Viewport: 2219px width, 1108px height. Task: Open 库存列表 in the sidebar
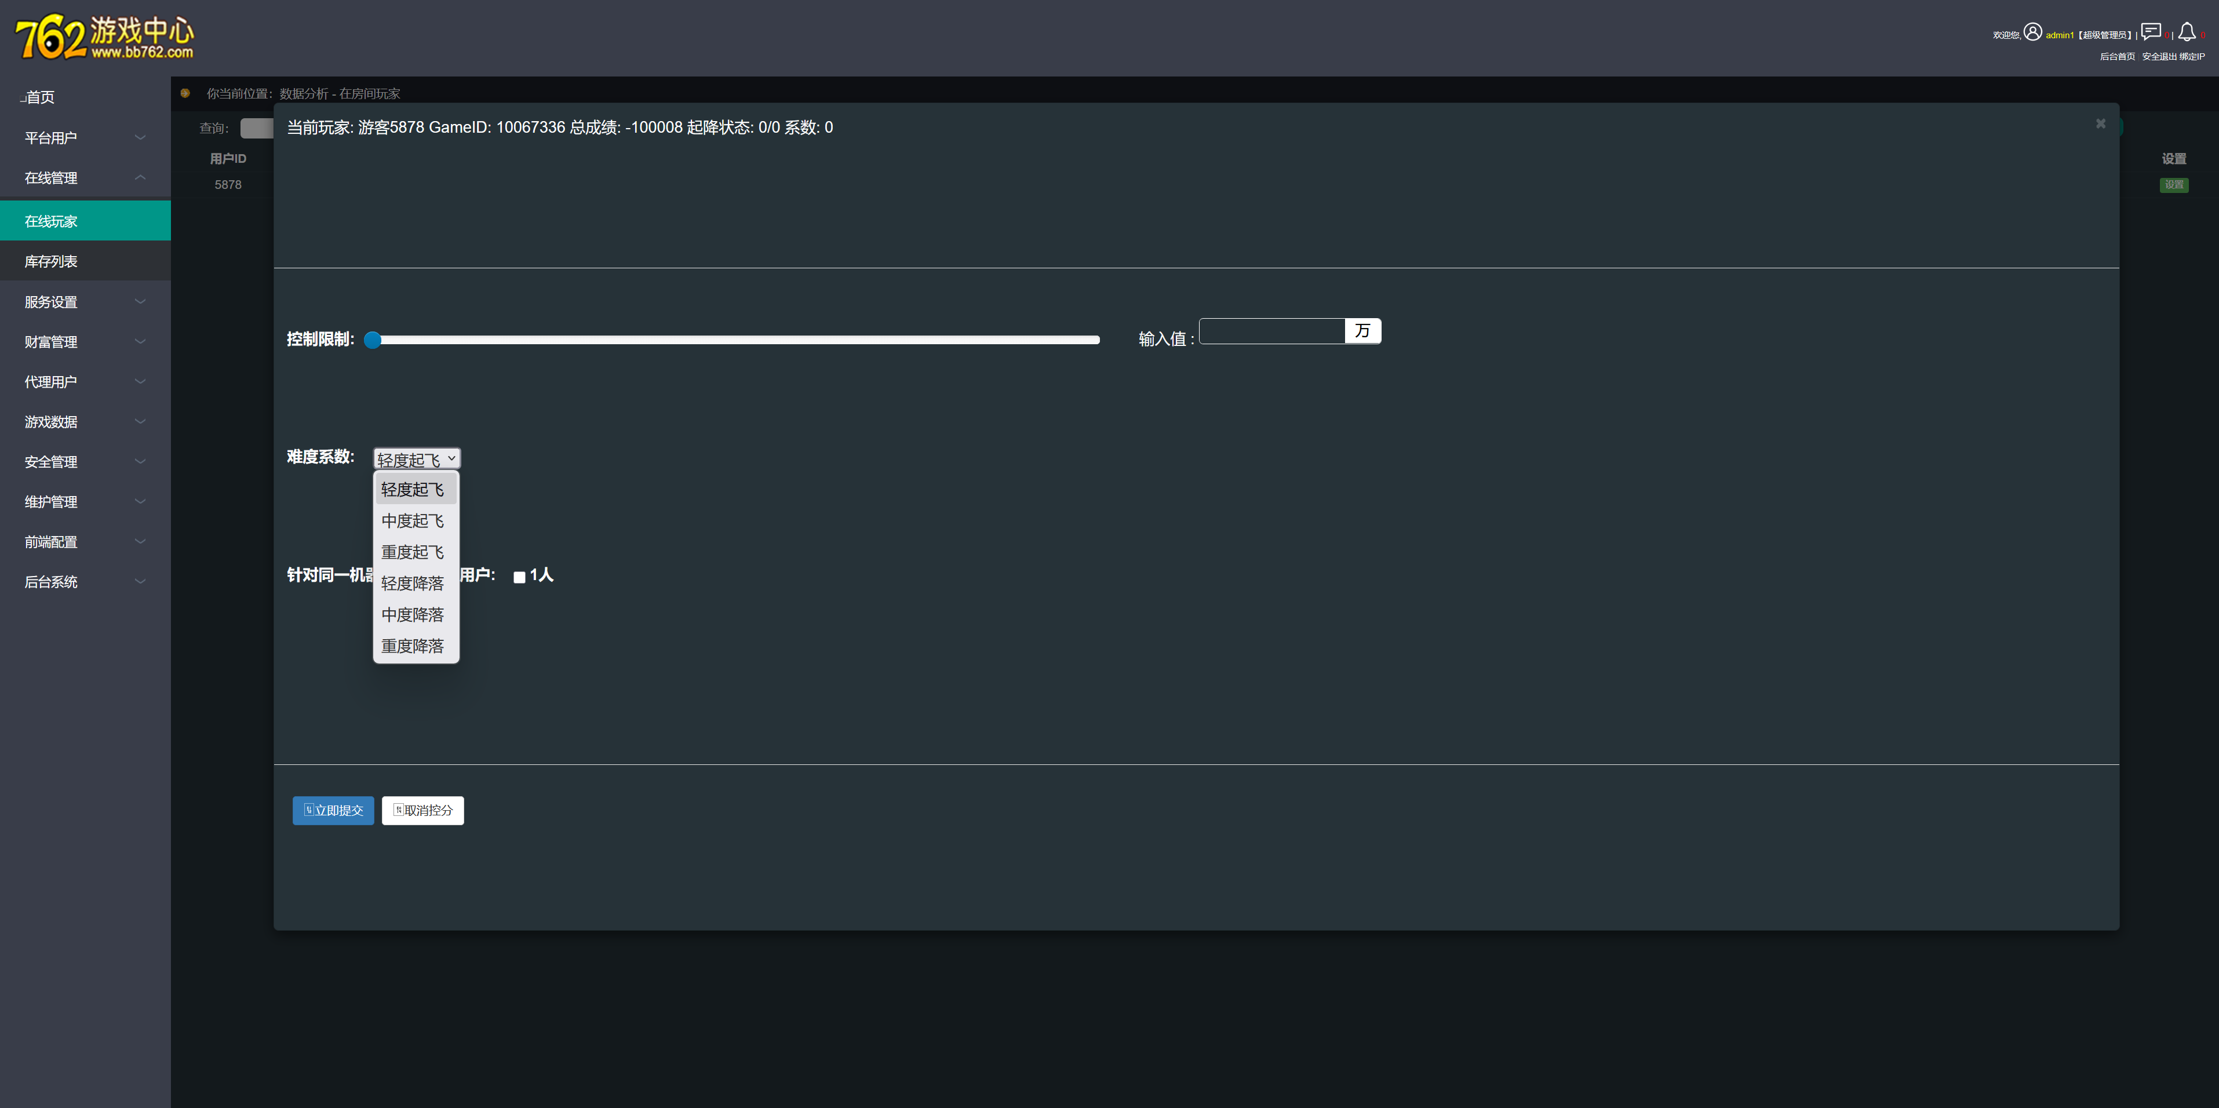(51, 261)
